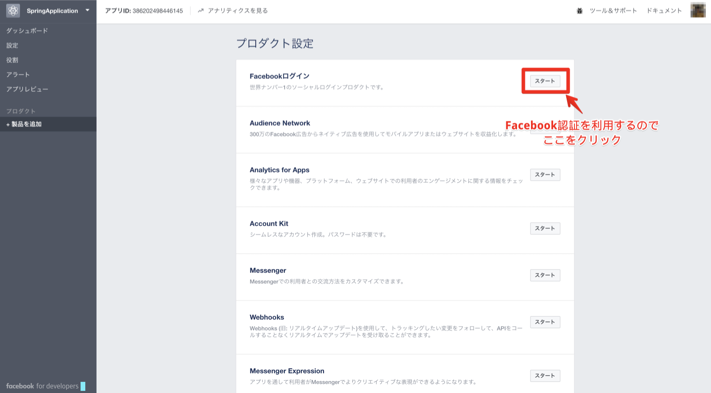
Task: Click スタート for Messenger
Action: pos(545,275)
